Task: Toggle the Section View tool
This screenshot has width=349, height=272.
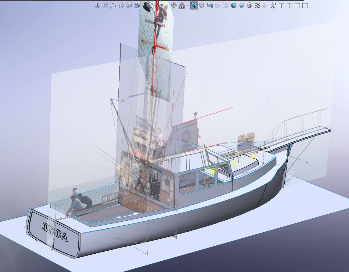Action: 129,5
